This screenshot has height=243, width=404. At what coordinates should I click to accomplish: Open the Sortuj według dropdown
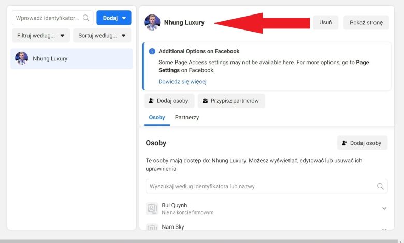pos(102,36)
